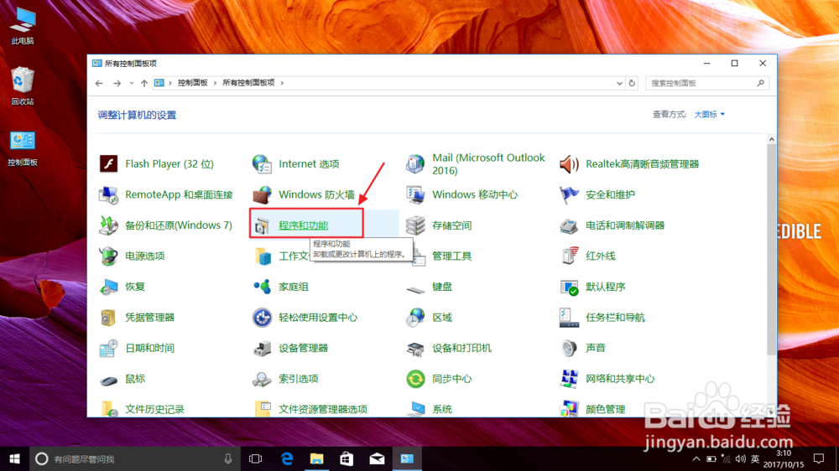The width and height of the screenshot is (839, 471).
Task: Open the Windows 移动中心 icon
Action: 416,194
